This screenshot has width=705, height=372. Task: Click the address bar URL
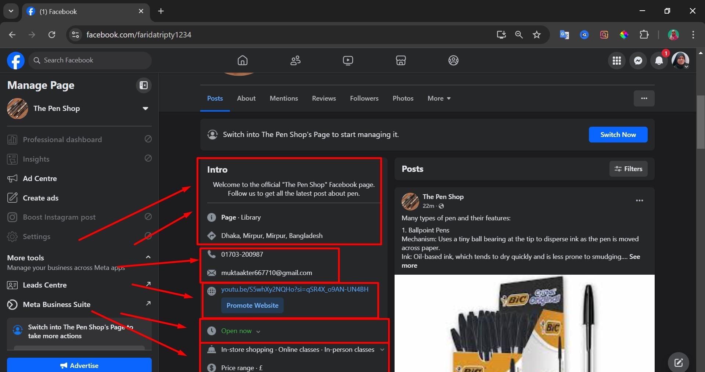(x=139, y=35)
